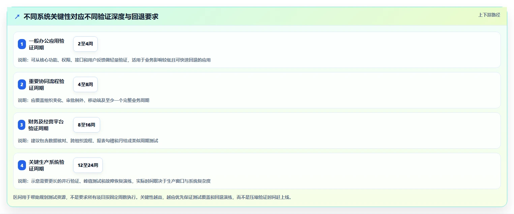514x214 pixels.
Task: Click the number 3 badge
Action: tap(22, 125)
